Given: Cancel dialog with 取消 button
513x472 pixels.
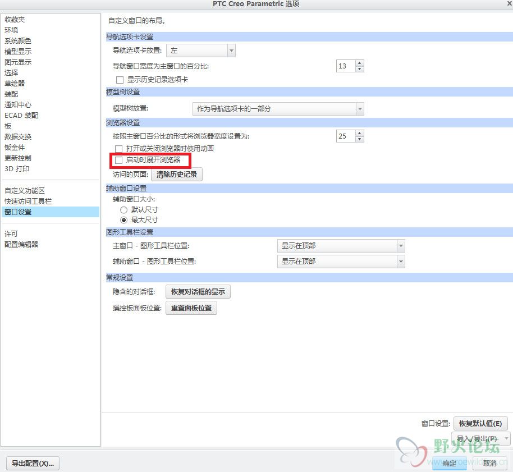Looking at the screenshot, I should point(490,463).
